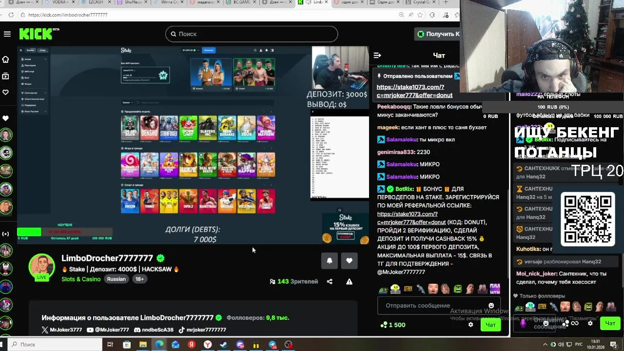The height and width of the screenshot is (351, 624).
Task: Open chat settings gear next to Чат button
Action: point(470,325)
